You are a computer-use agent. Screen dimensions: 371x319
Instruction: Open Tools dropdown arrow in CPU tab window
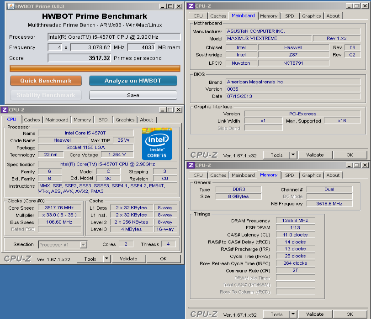tap(107, 259)
